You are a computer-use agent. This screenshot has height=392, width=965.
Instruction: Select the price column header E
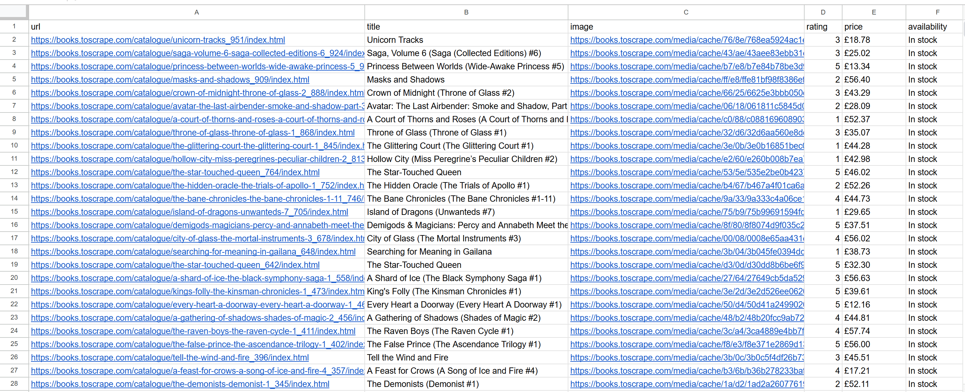click(873, 12)
